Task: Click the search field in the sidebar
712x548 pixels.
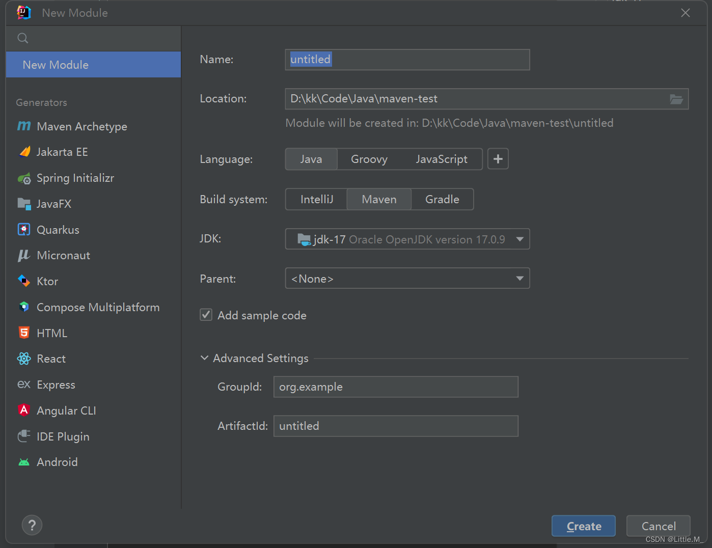Action: click(93, 38)
